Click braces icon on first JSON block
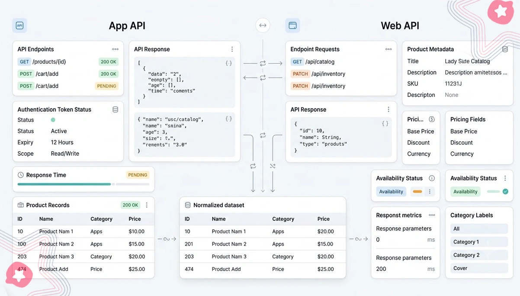The image size is (520, 296). tap(228, 63)
